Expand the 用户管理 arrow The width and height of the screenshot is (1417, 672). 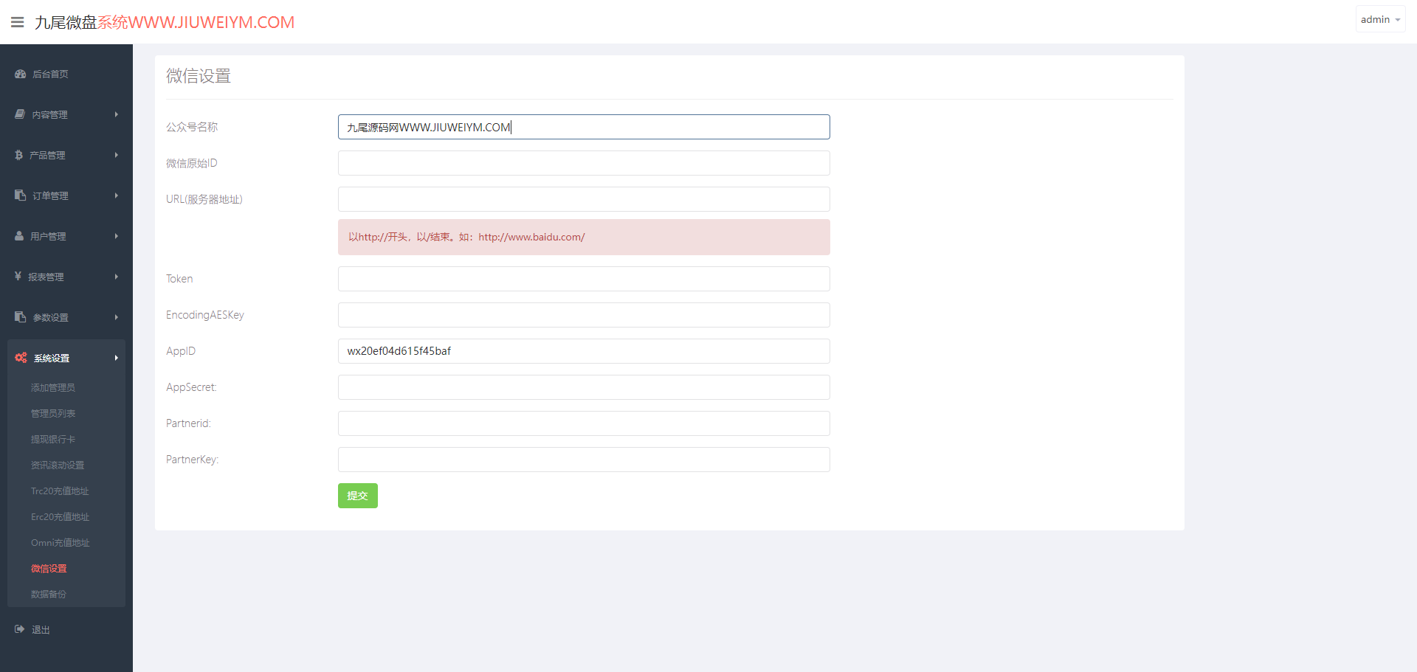point(117,236)
